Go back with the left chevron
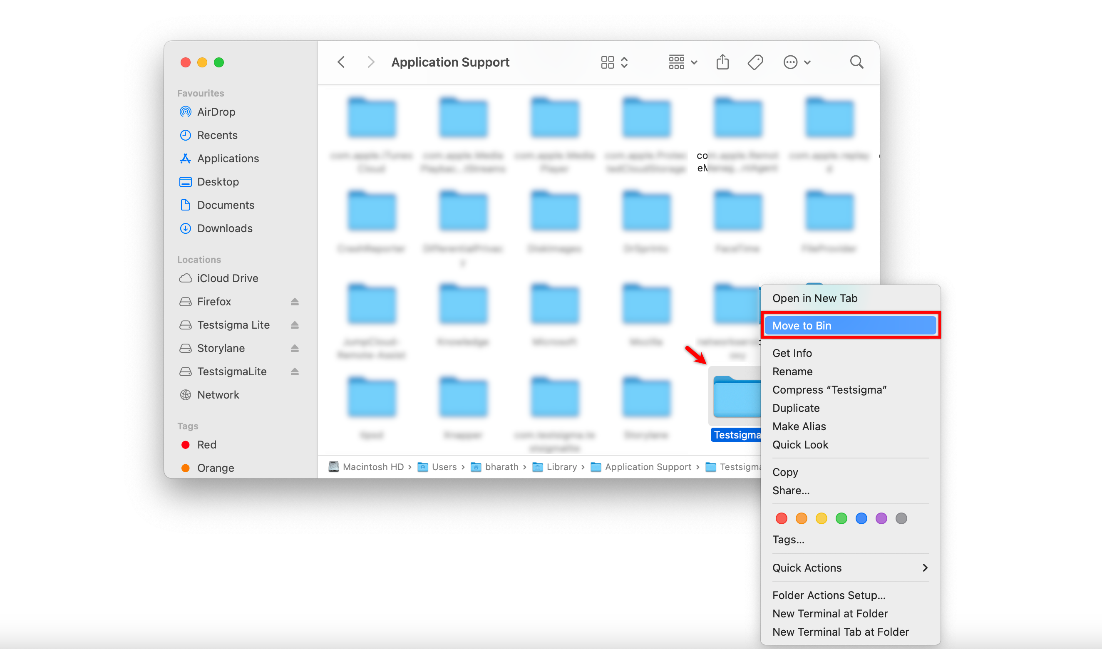Screen dimensions: 1102x649 tap(341, 62)
